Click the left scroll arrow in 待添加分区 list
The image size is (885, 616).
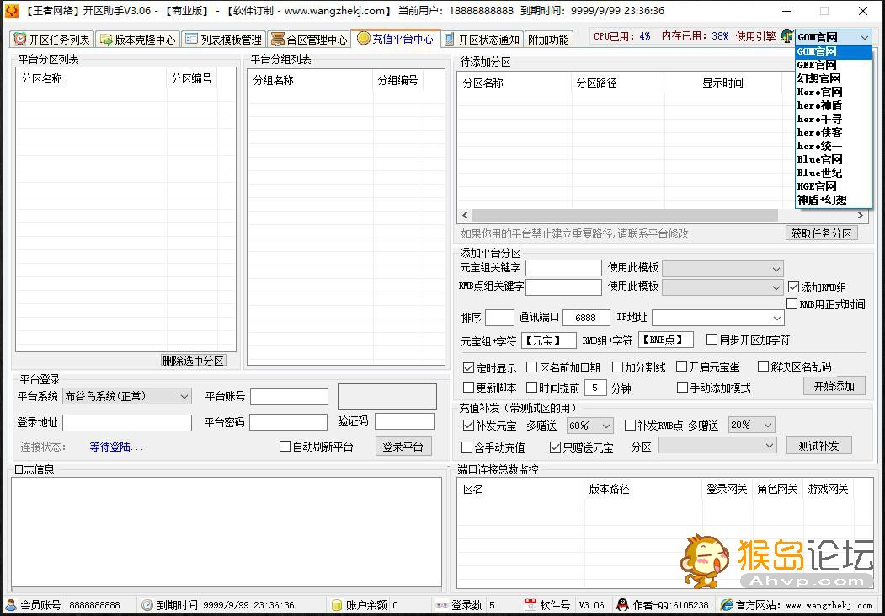point(465,215)
